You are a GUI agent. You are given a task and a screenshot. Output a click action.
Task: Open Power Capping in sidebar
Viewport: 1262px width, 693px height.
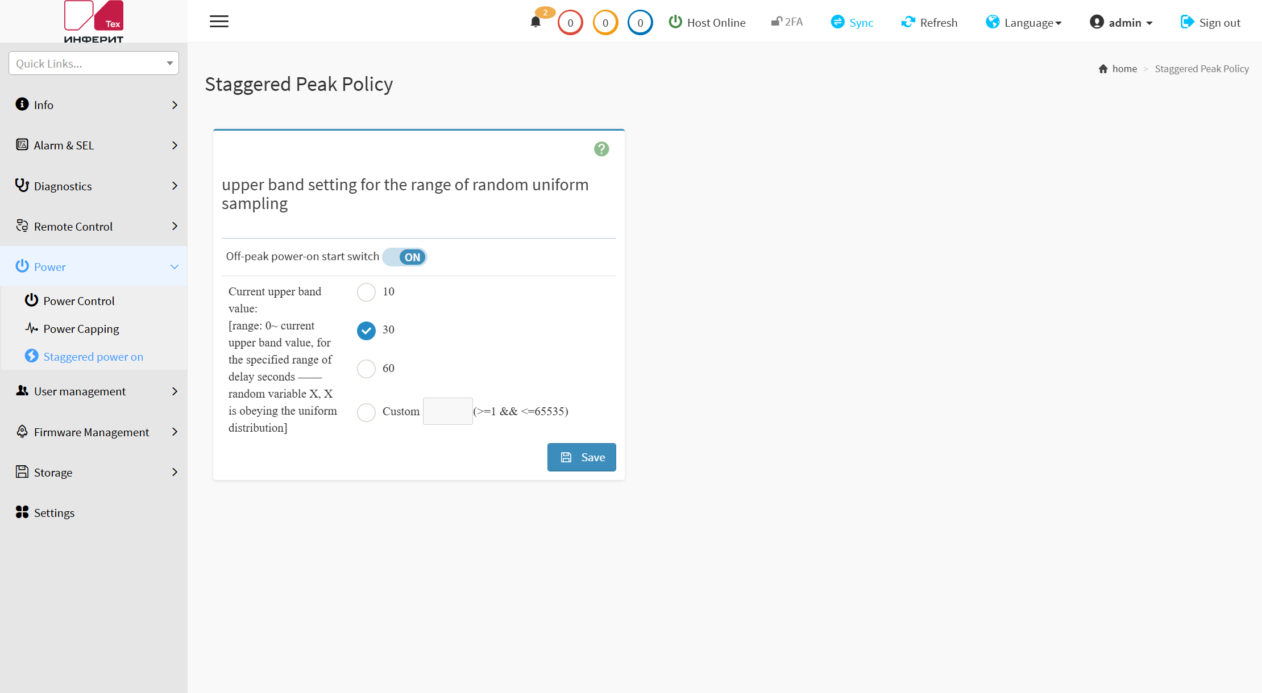point(81,328)
